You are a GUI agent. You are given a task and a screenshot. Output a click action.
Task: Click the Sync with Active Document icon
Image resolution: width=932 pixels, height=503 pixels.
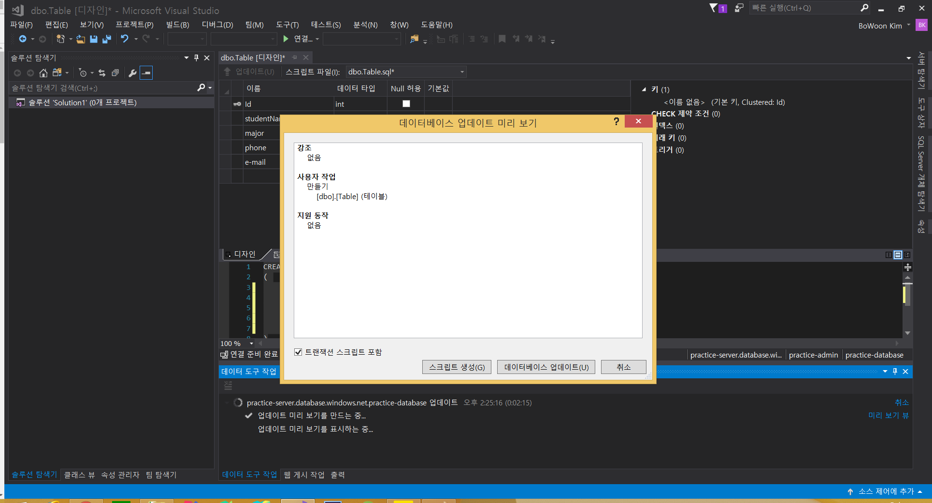(102, 73)
